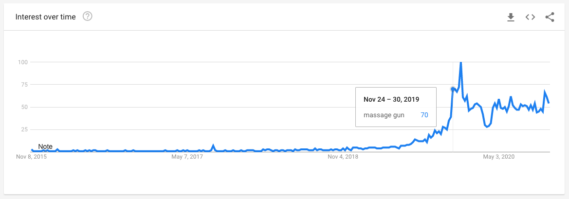Click the Nov 4, 2018 axis label
This screenshot has width=569, height=199.
pos(343,157)
